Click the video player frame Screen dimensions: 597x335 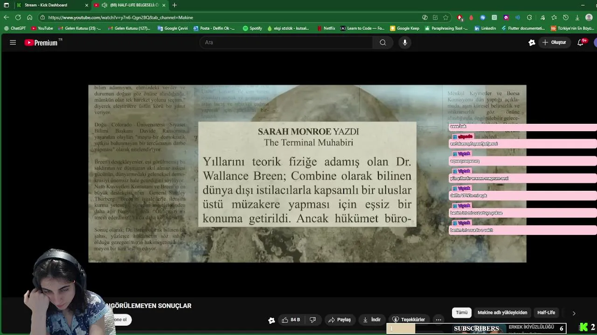[307, 174]
